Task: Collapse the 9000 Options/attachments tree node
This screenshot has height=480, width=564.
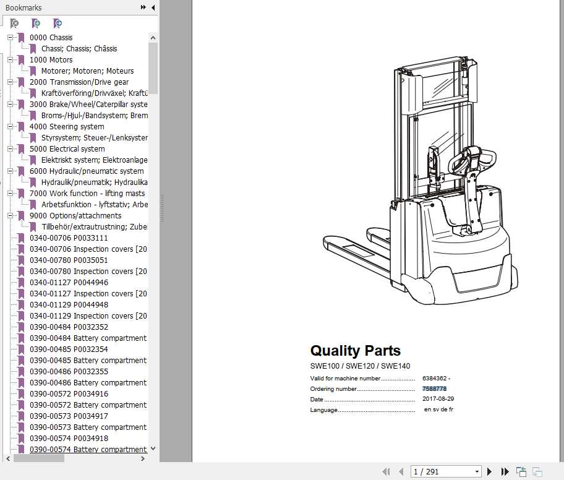Action: pos(10,216)
